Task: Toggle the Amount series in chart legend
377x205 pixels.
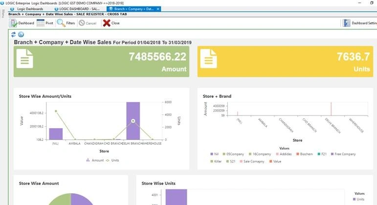Action: [94, 160]
